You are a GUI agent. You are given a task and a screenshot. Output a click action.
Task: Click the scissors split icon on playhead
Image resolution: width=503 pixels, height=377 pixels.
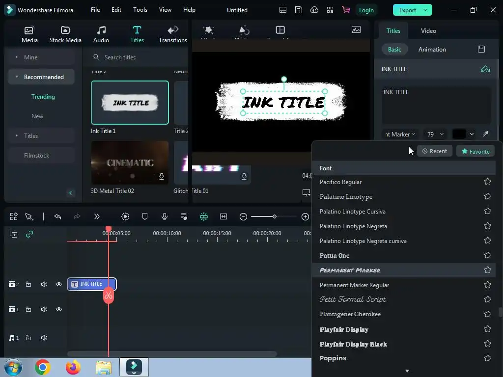pyautogui.click(x=109, y=295)
